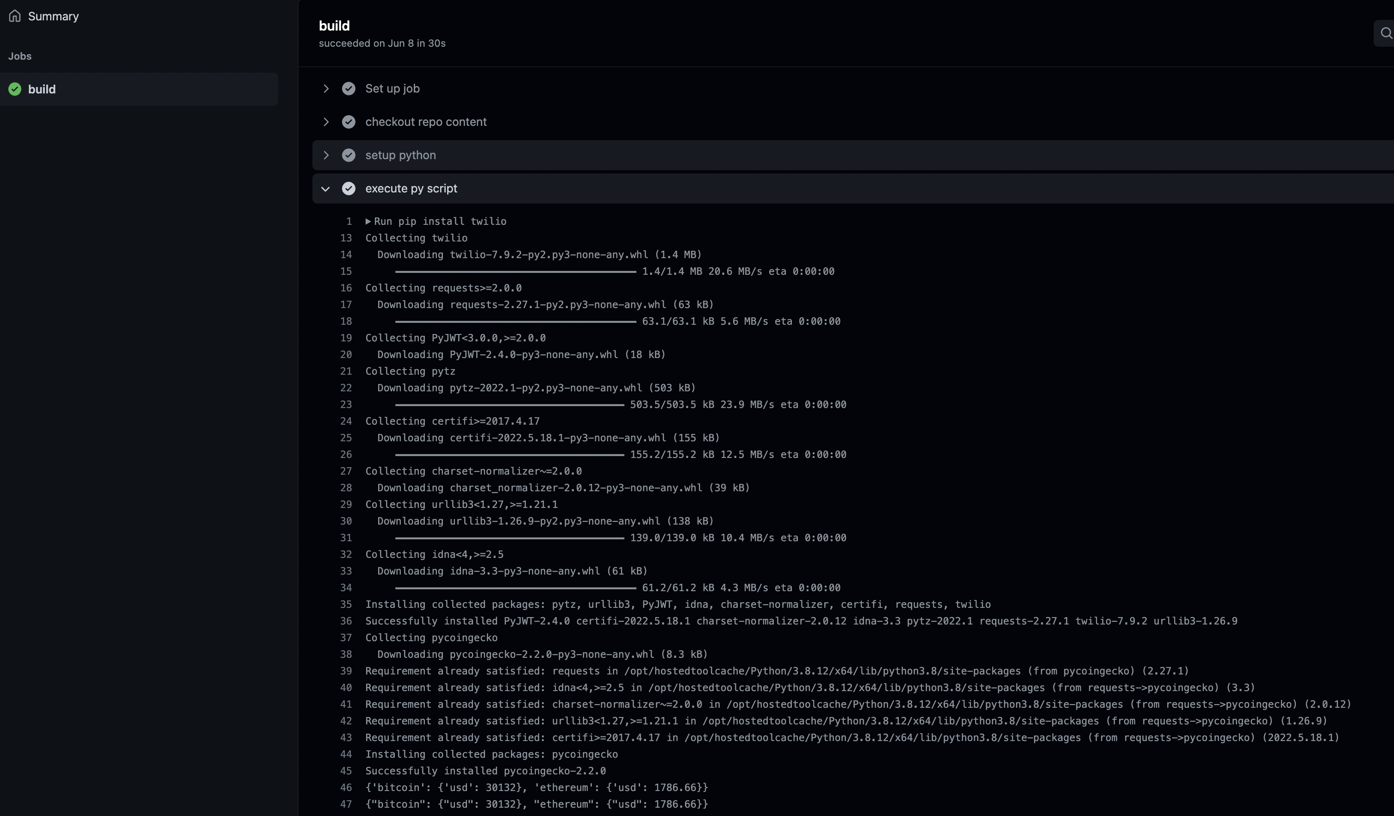Collapse the execute py script step
Screen dimensions: 1394x816
[326, 189]
